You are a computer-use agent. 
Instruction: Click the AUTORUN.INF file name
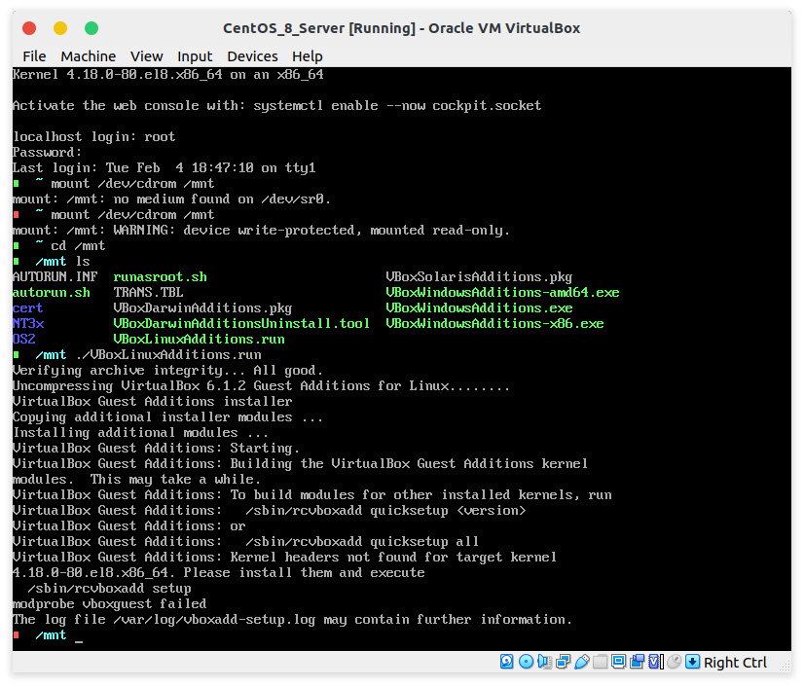pyautogui.click(x=55, y=277)
